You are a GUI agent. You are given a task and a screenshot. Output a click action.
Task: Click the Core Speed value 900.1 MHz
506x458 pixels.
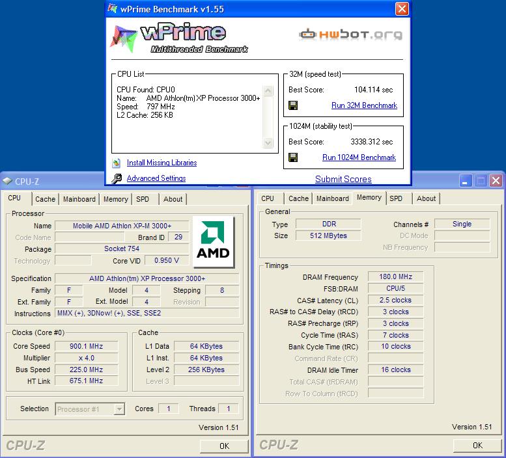87,346
